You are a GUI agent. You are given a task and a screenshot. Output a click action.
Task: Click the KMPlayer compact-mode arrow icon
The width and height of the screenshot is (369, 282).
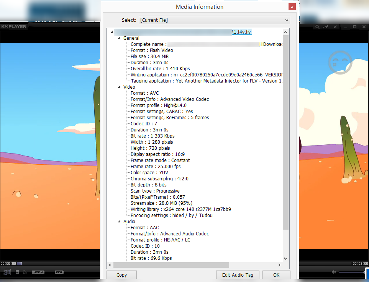[335, 27]
